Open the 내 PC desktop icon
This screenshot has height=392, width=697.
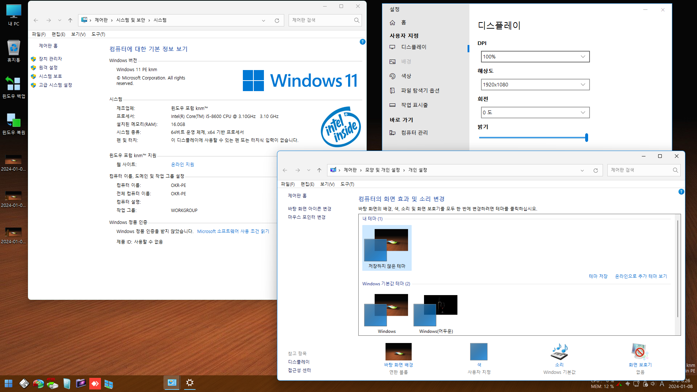14,15
